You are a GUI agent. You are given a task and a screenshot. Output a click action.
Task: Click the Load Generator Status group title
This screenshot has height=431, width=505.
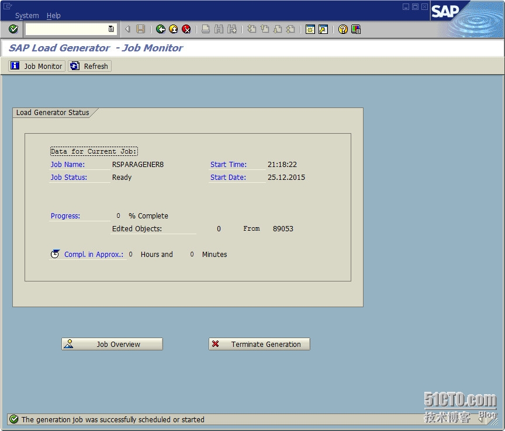click(x=53, y=112)
